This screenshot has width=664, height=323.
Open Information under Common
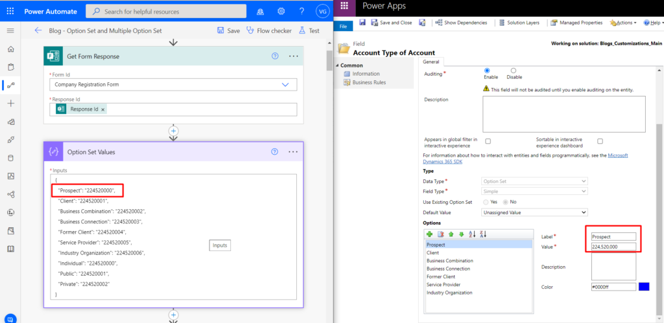coord(366,74)
